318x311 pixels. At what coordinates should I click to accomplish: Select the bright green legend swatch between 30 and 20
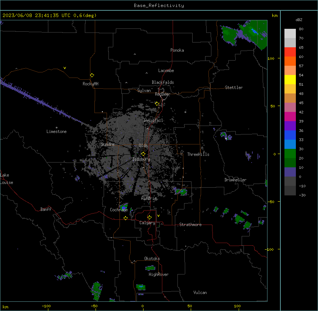(290, 154)
